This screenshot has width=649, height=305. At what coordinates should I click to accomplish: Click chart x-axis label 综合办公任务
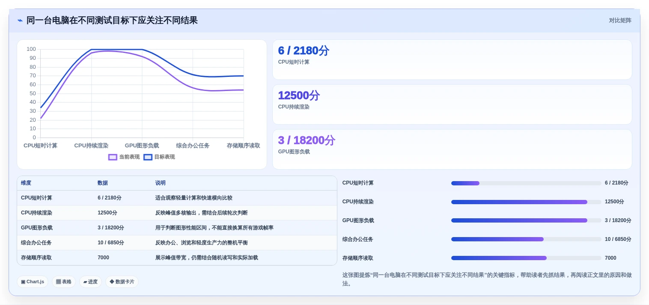point(193,146)
